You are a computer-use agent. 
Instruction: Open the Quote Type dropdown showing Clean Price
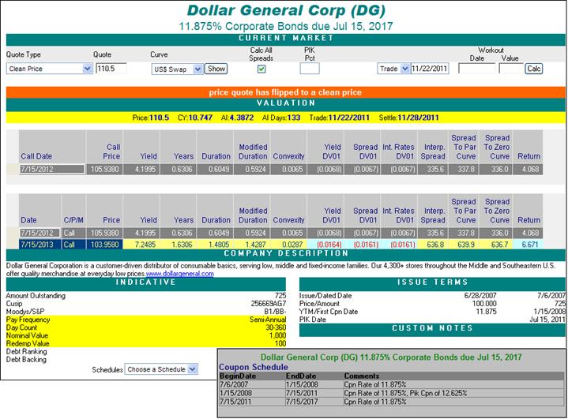[x=49, y=69]
